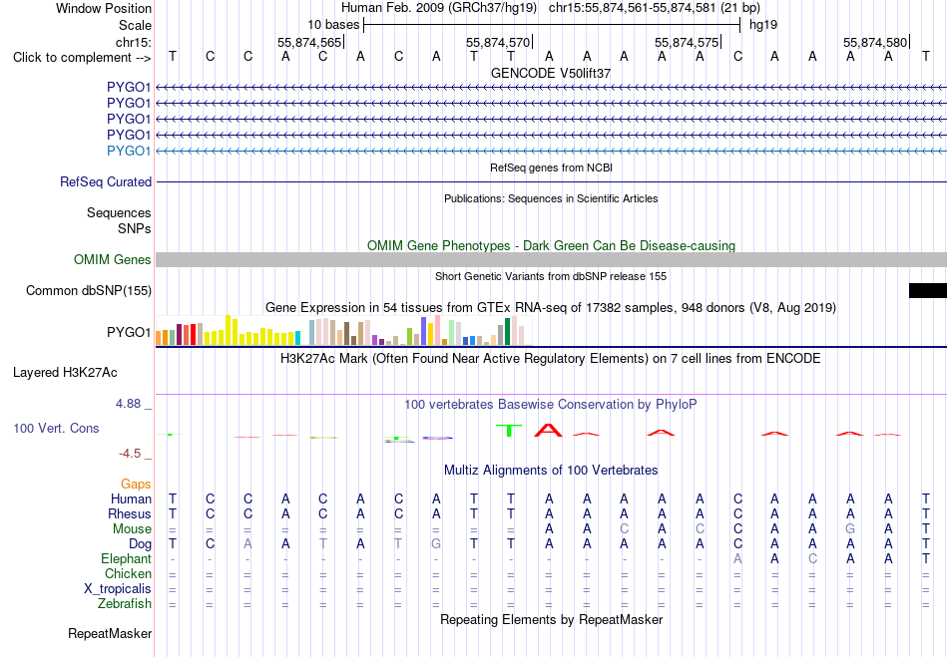This screenshot has height=657, width=948.
Task: Select the Mouse alignment row label
Action: 132,529
